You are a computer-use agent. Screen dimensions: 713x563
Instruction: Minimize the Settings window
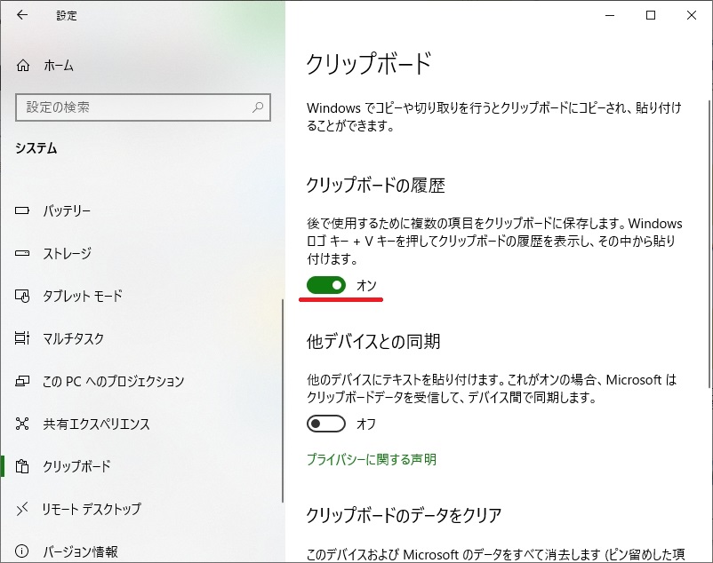click(610, 15)
